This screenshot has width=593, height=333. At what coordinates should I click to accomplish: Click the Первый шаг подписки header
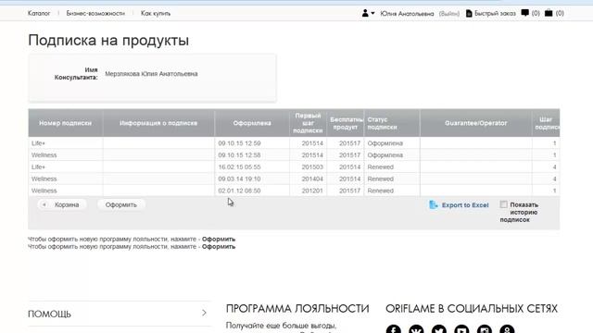[308, 123]
